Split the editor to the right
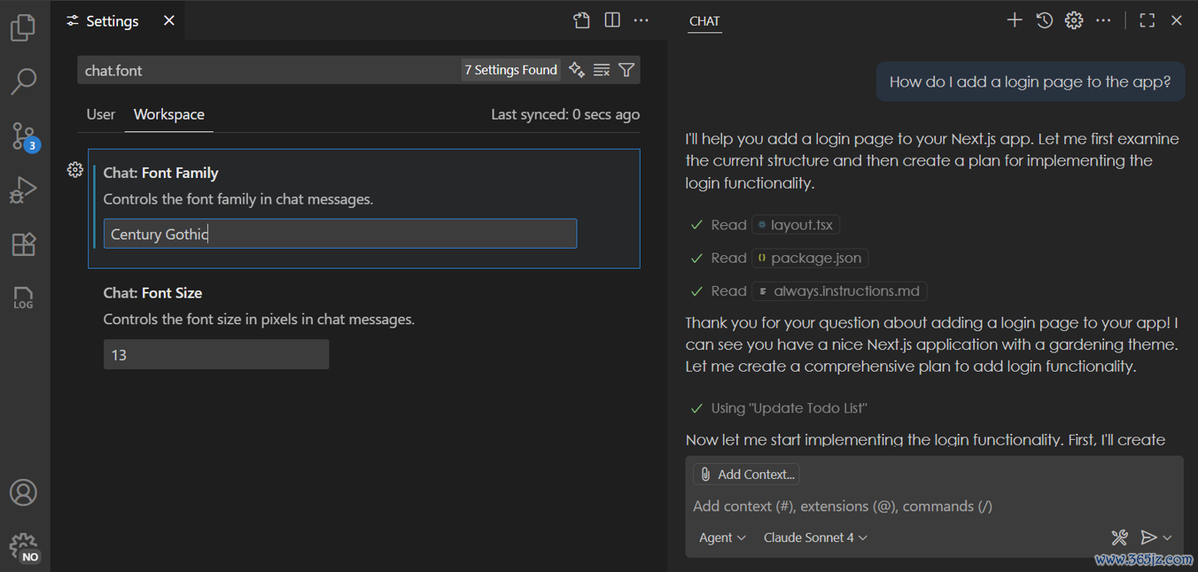 612,21
